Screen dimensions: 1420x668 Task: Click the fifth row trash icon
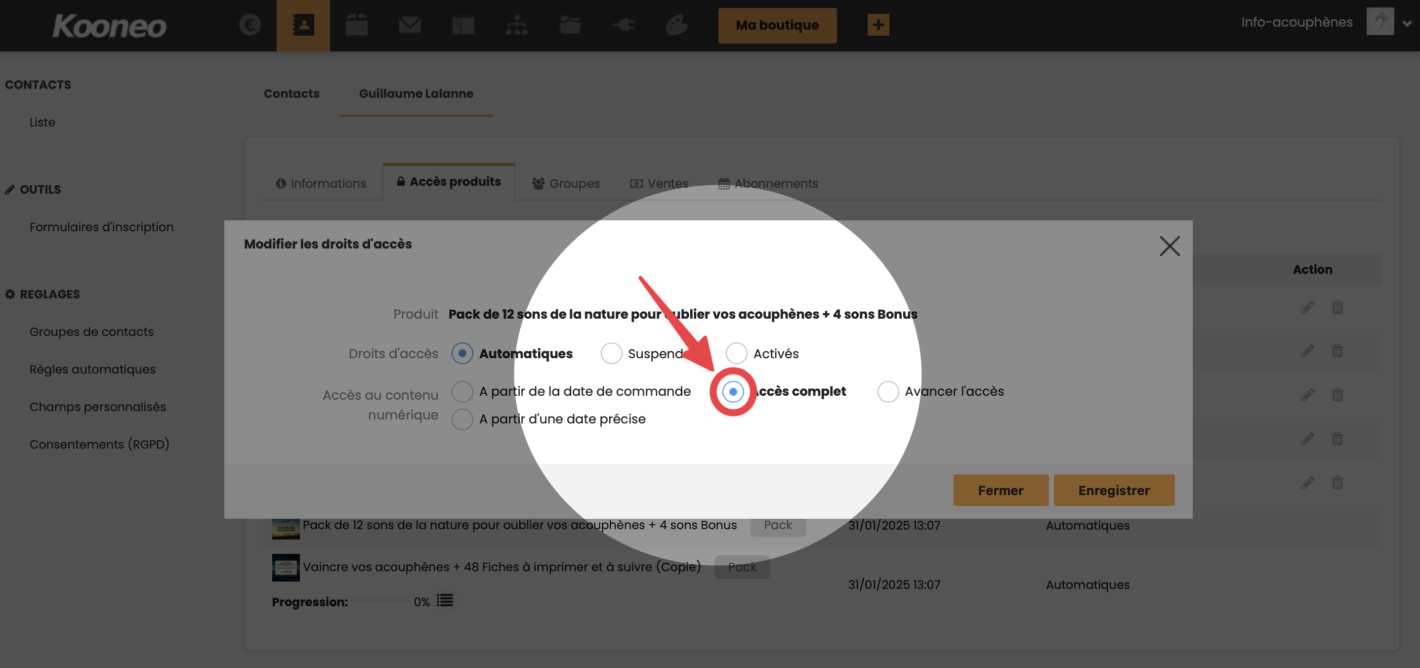[x=1337, y=483]
